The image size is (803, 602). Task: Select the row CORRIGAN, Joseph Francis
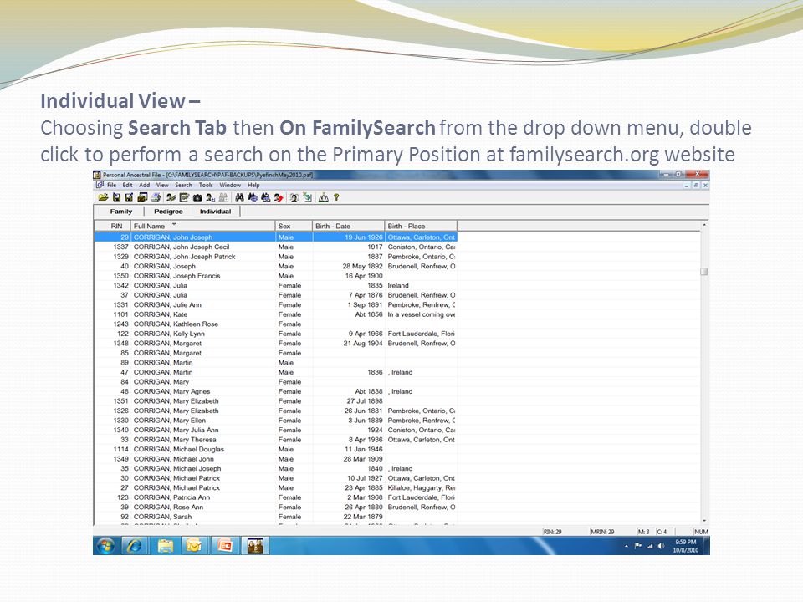click(x=275, y=276)
